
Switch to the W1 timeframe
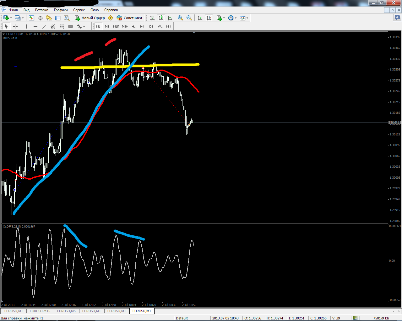160,26
